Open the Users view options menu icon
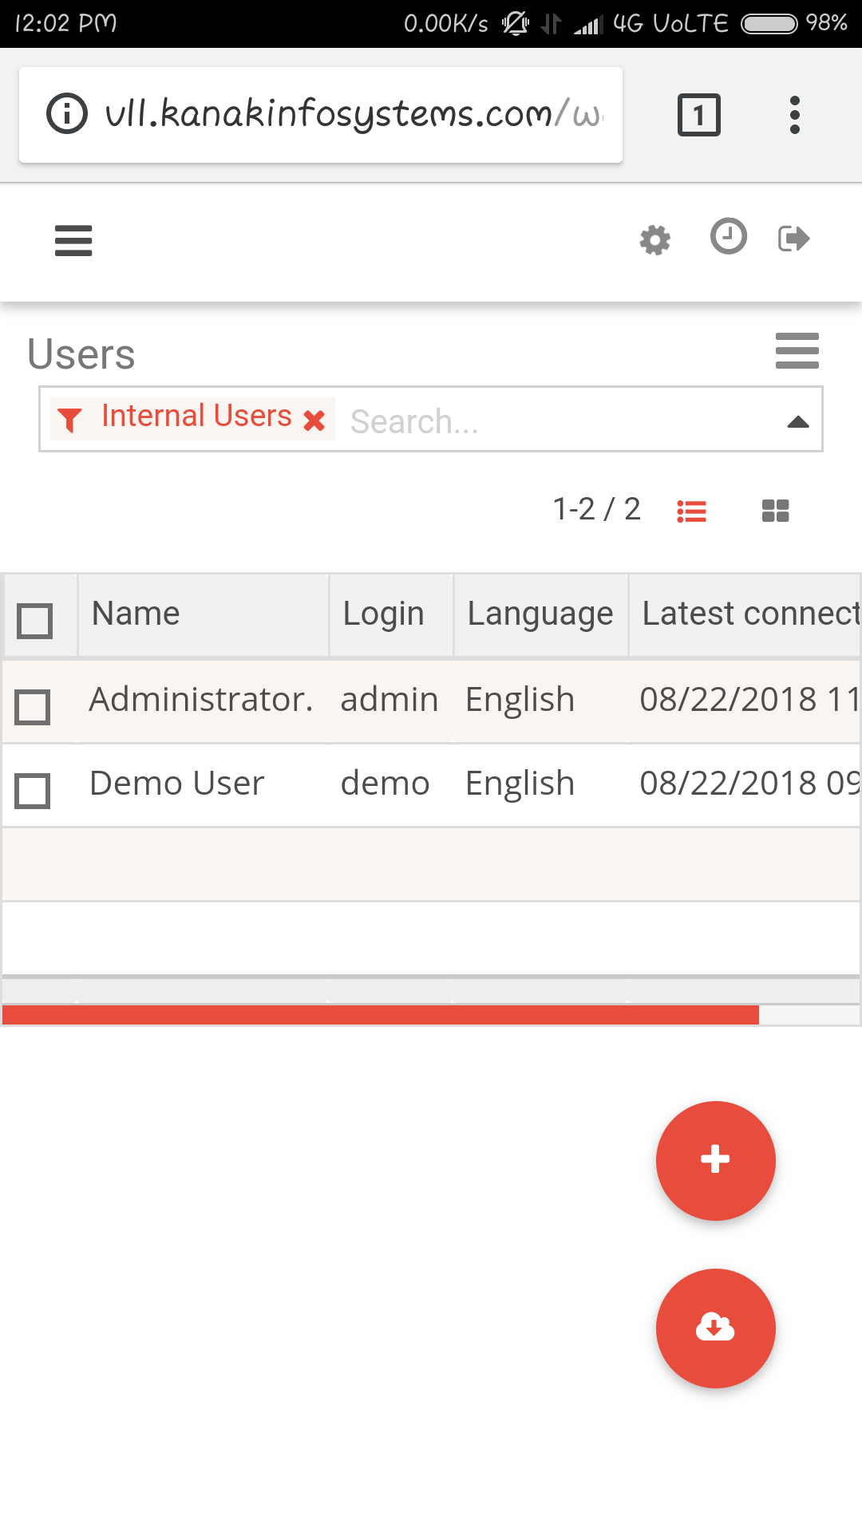Viewport: 862px width, 1532px height. pyautogui.click(x=797, y=351)
